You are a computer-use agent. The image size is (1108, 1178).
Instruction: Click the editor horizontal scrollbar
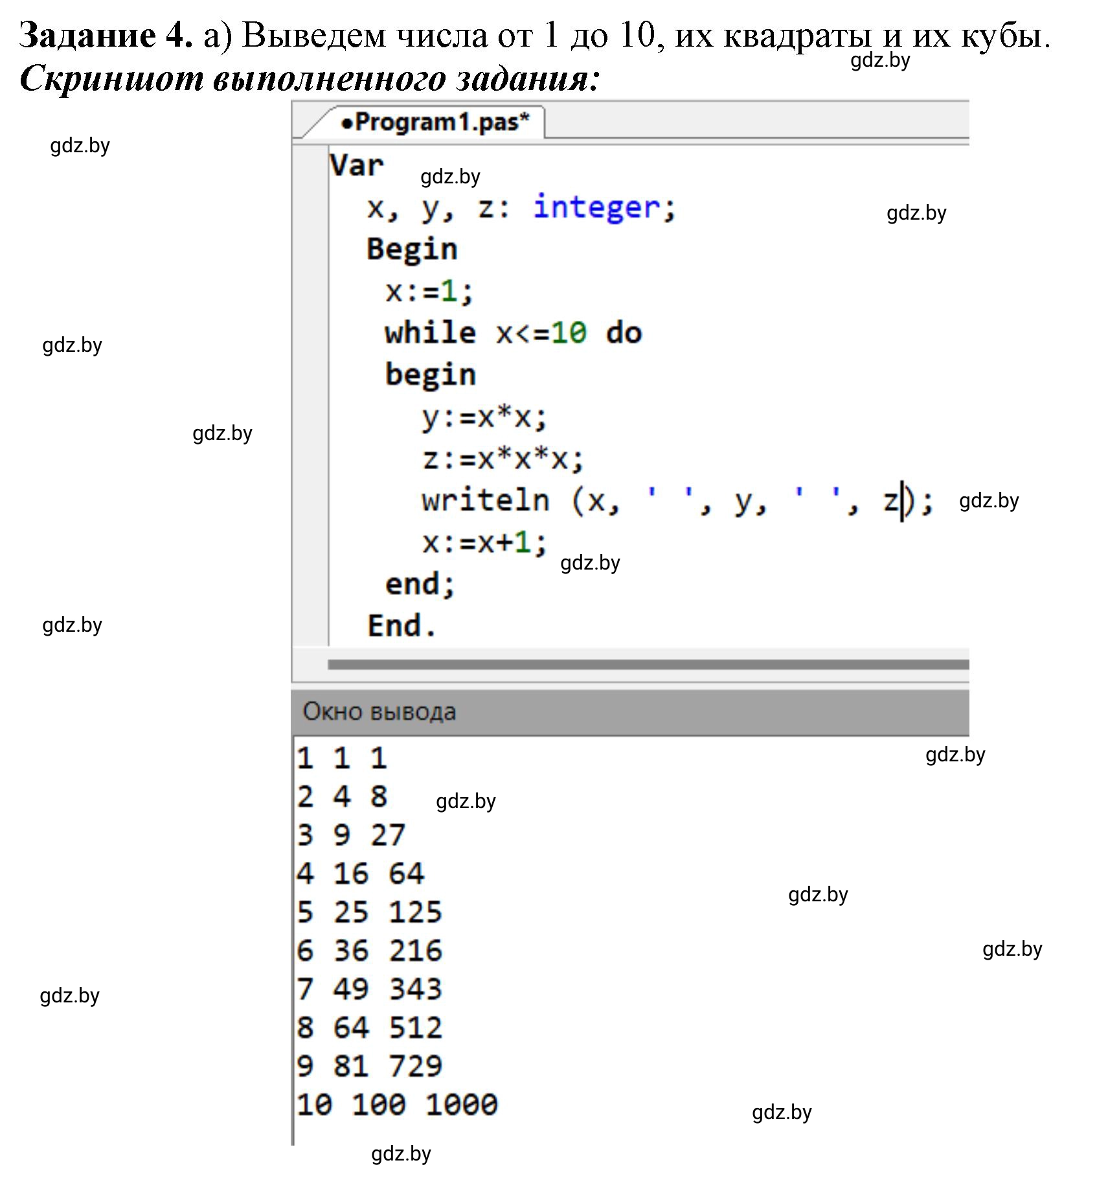point(648,664)
